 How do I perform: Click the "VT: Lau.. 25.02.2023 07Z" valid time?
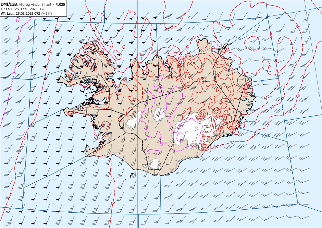21,14
